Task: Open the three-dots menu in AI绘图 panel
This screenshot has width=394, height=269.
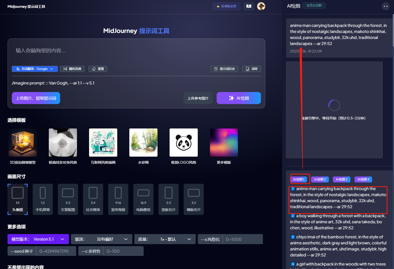Action: click(386, 6)
